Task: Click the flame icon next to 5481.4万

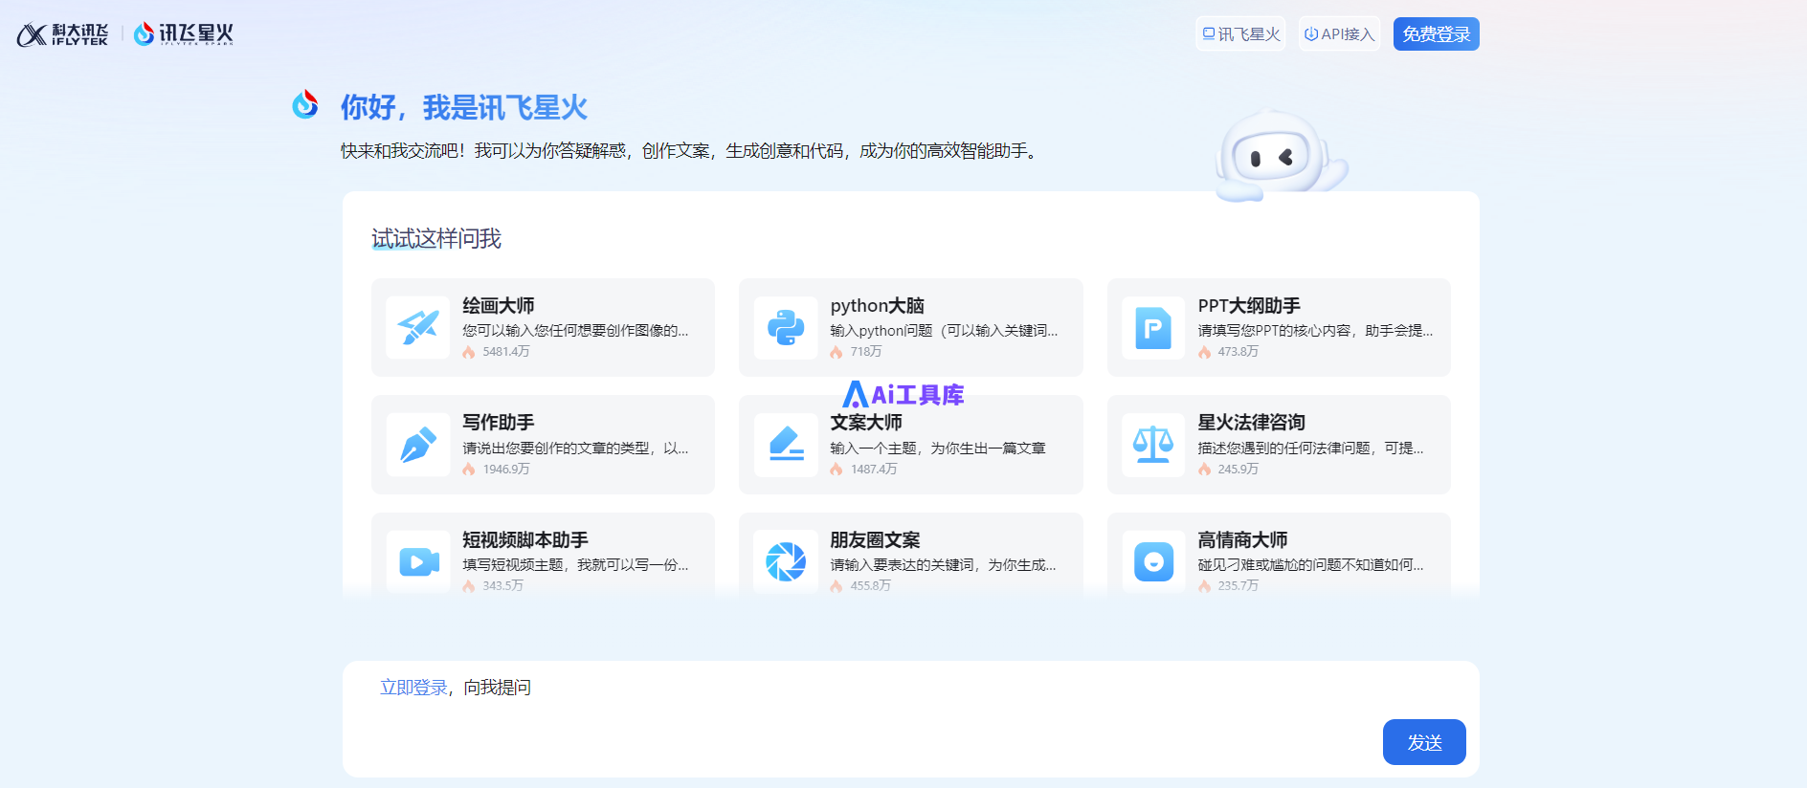Action: pyautogui.click(x=469, y=352)
